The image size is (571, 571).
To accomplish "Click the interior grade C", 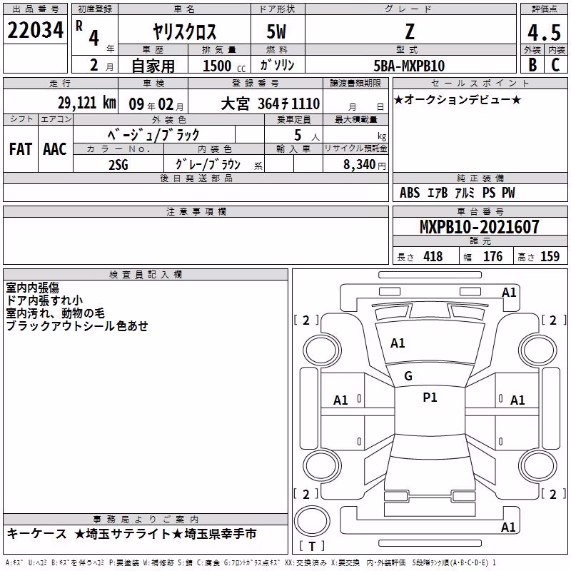I will 555,65.
